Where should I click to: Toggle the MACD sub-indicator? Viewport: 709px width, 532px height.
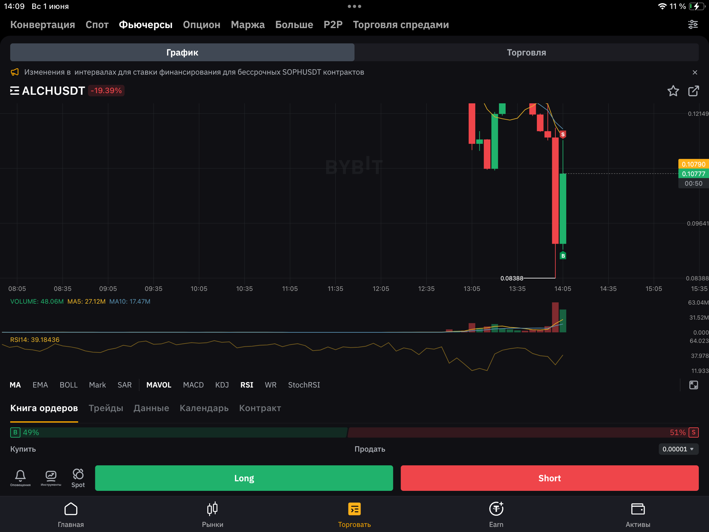pos(193,385)
